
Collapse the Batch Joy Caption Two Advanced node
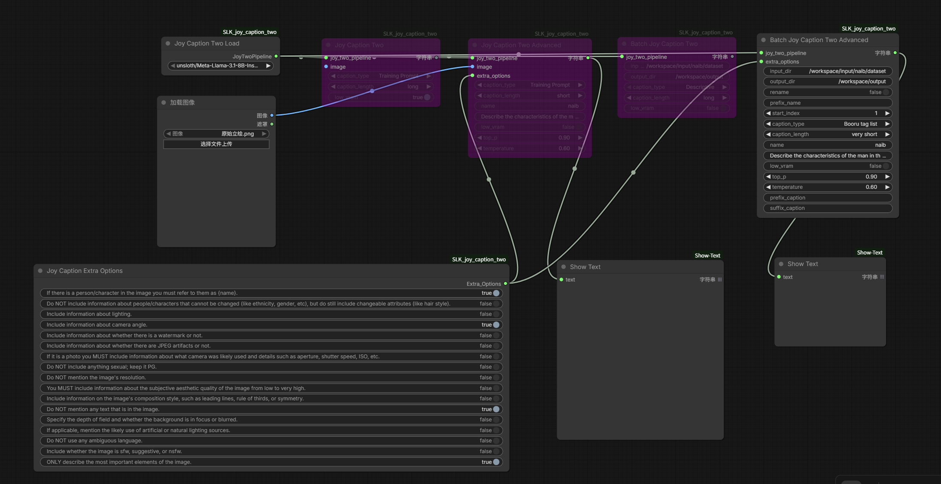point(763,40)
